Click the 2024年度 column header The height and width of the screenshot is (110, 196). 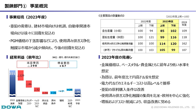[x=184, y=24]
